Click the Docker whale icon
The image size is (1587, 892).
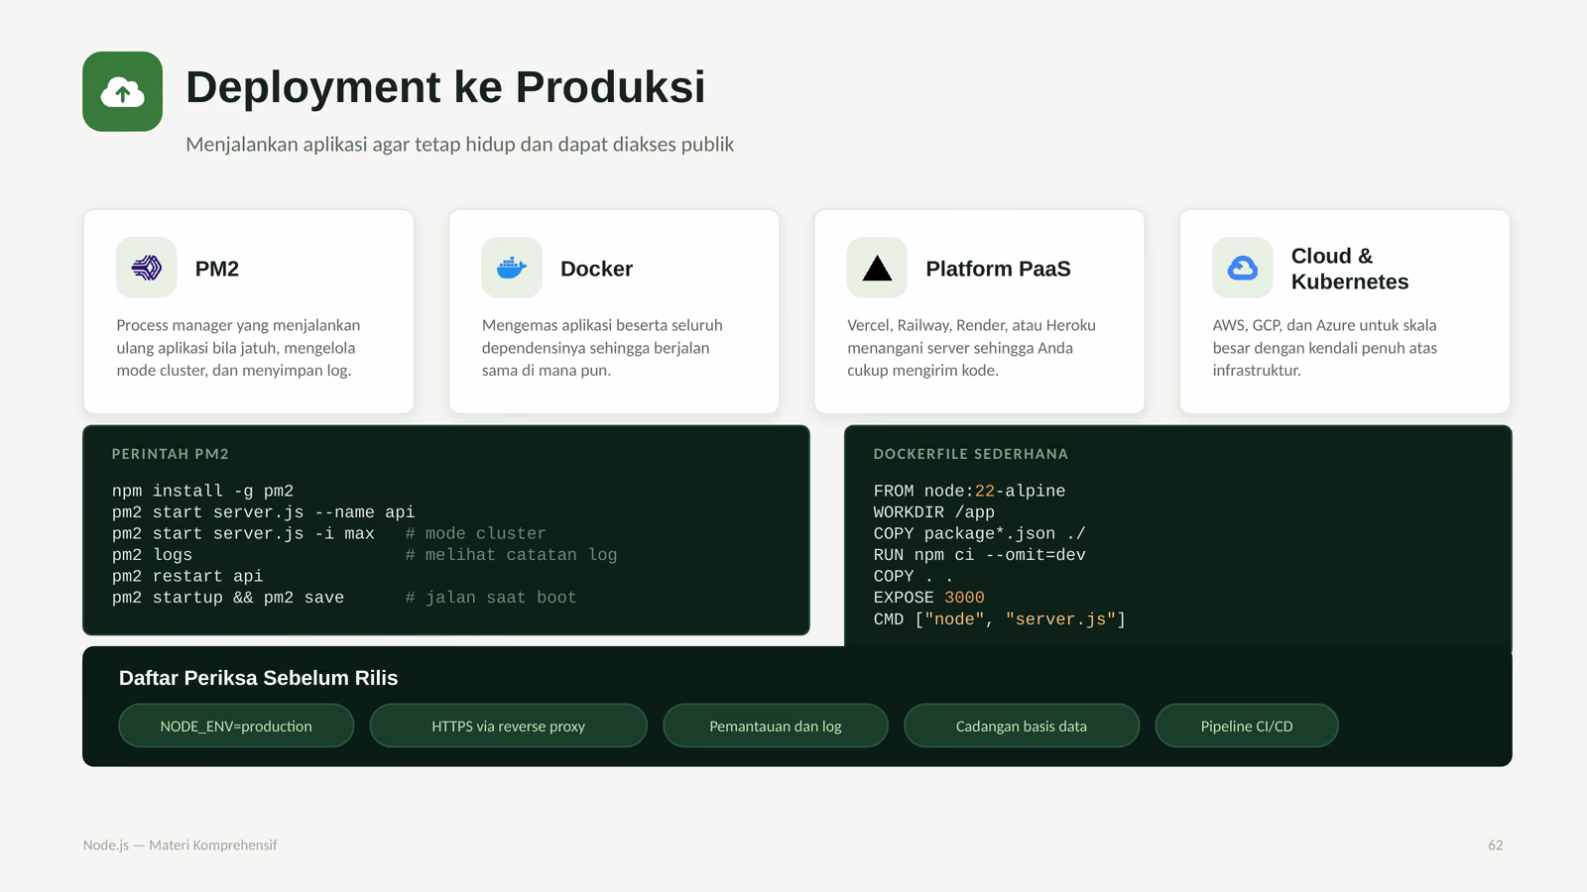(x=512, y=268)
